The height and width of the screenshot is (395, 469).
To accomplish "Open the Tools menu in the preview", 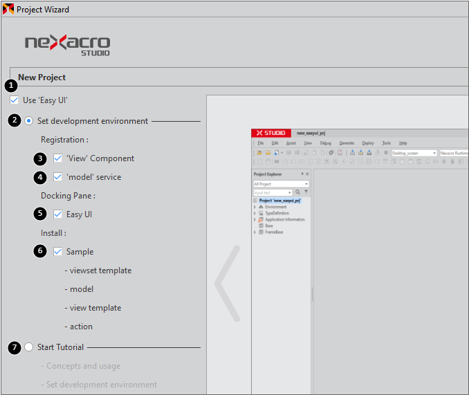I will [x=387, y=143].
